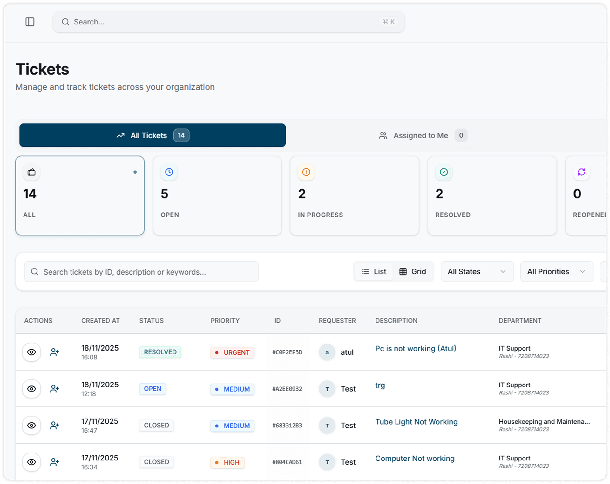Click the magnifier icon in top search bar
The width and height of the screenshot is (610, 484).
point(65,22)
